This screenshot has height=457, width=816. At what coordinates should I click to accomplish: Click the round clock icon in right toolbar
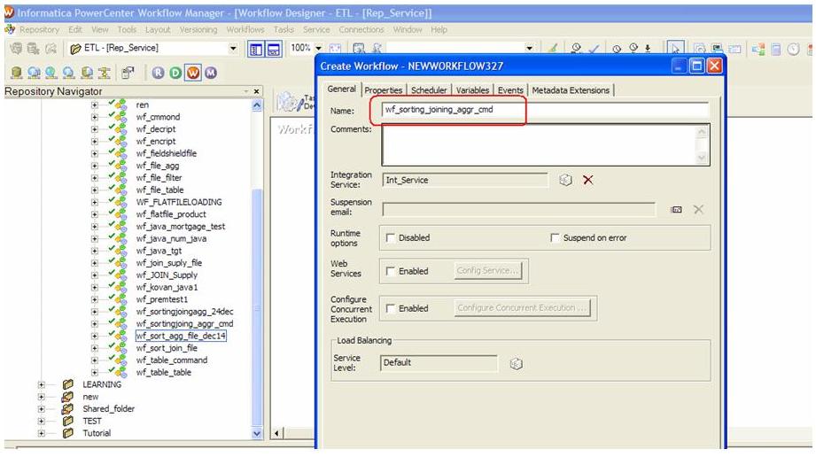(x=793, y=49)
